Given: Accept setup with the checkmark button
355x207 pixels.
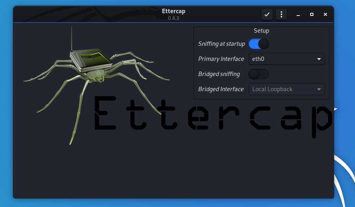Looking at the screenshot, I should click(267, 14).
